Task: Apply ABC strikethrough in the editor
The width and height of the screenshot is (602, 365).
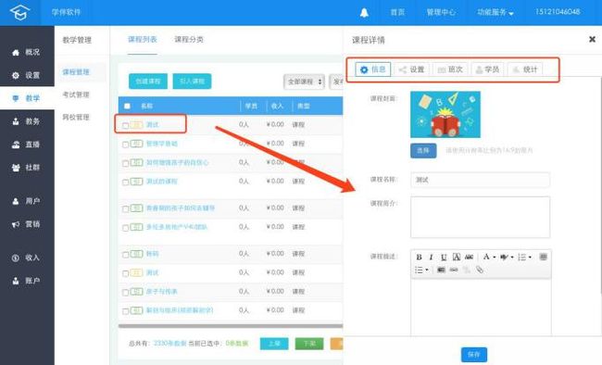Action: [469, 257]
